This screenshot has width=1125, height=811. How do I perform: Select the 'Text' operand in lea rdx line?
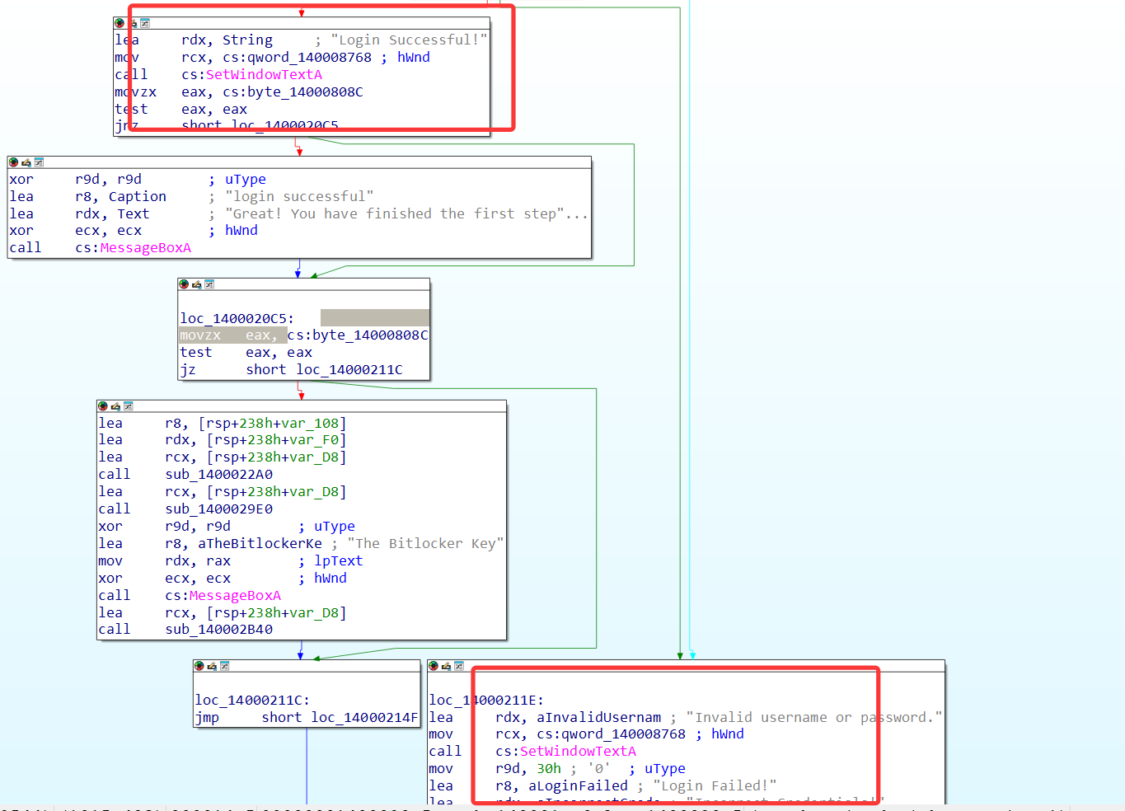tap(134, 214)
